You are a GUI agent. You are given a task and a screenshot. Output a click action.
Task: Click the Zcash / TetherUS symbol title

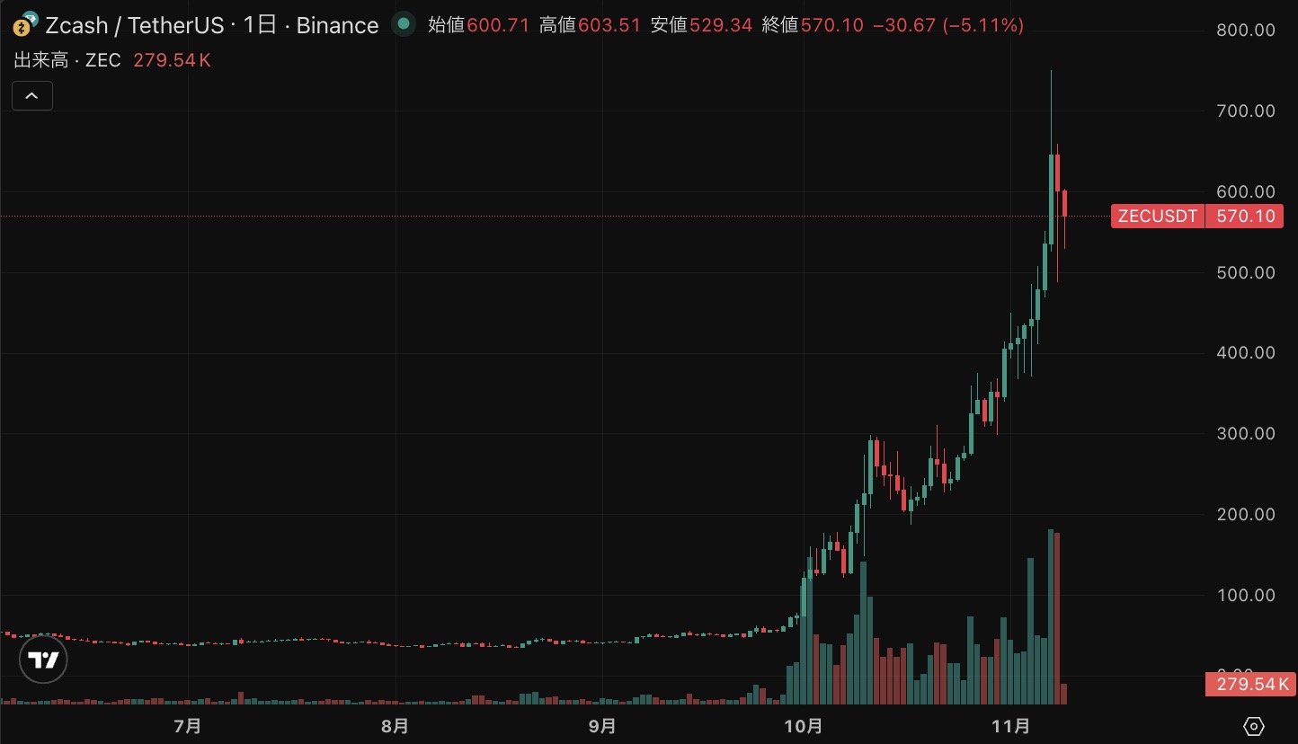135,25
